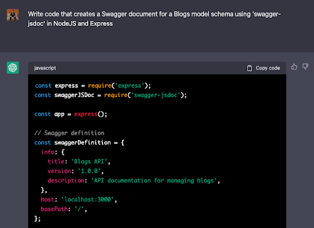
Task: Click the thumbs up icon
Action: [294, 66]
